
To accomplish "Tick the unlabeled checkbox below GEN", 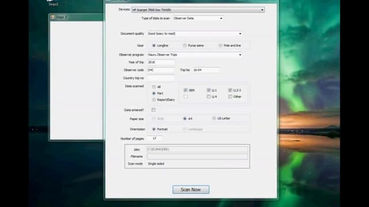I will click(186, 97).
